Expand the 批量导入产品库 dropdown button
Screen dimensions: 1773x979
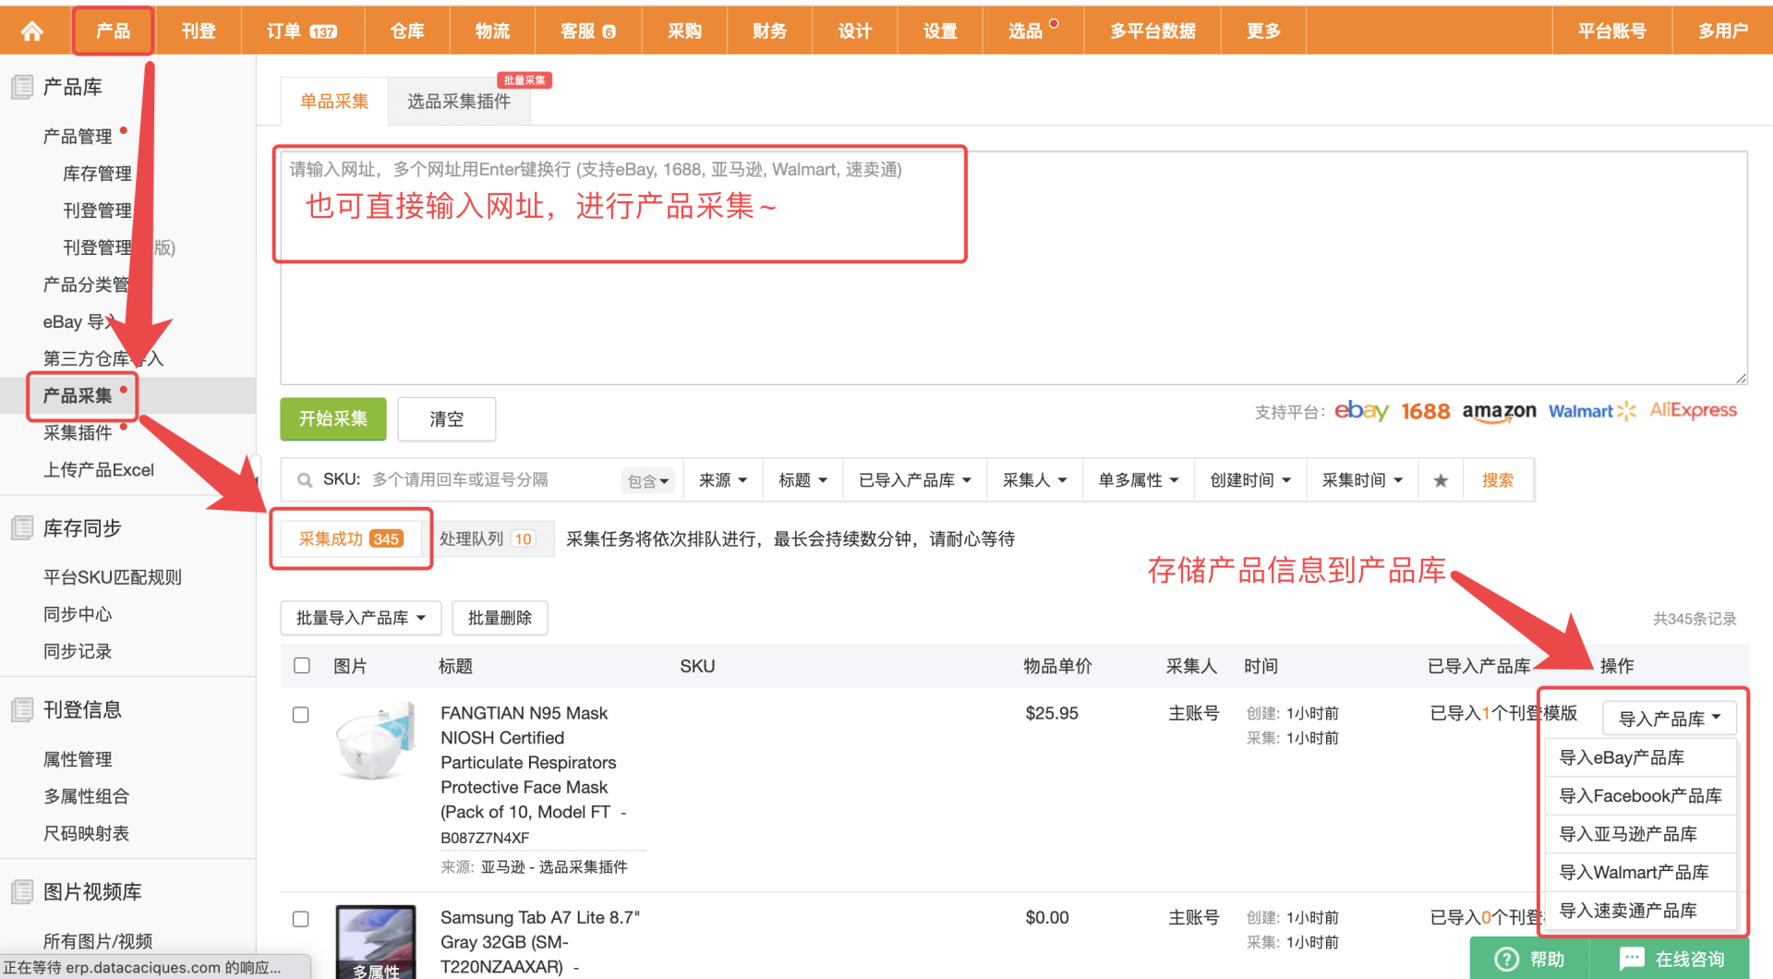coord(361,618)
